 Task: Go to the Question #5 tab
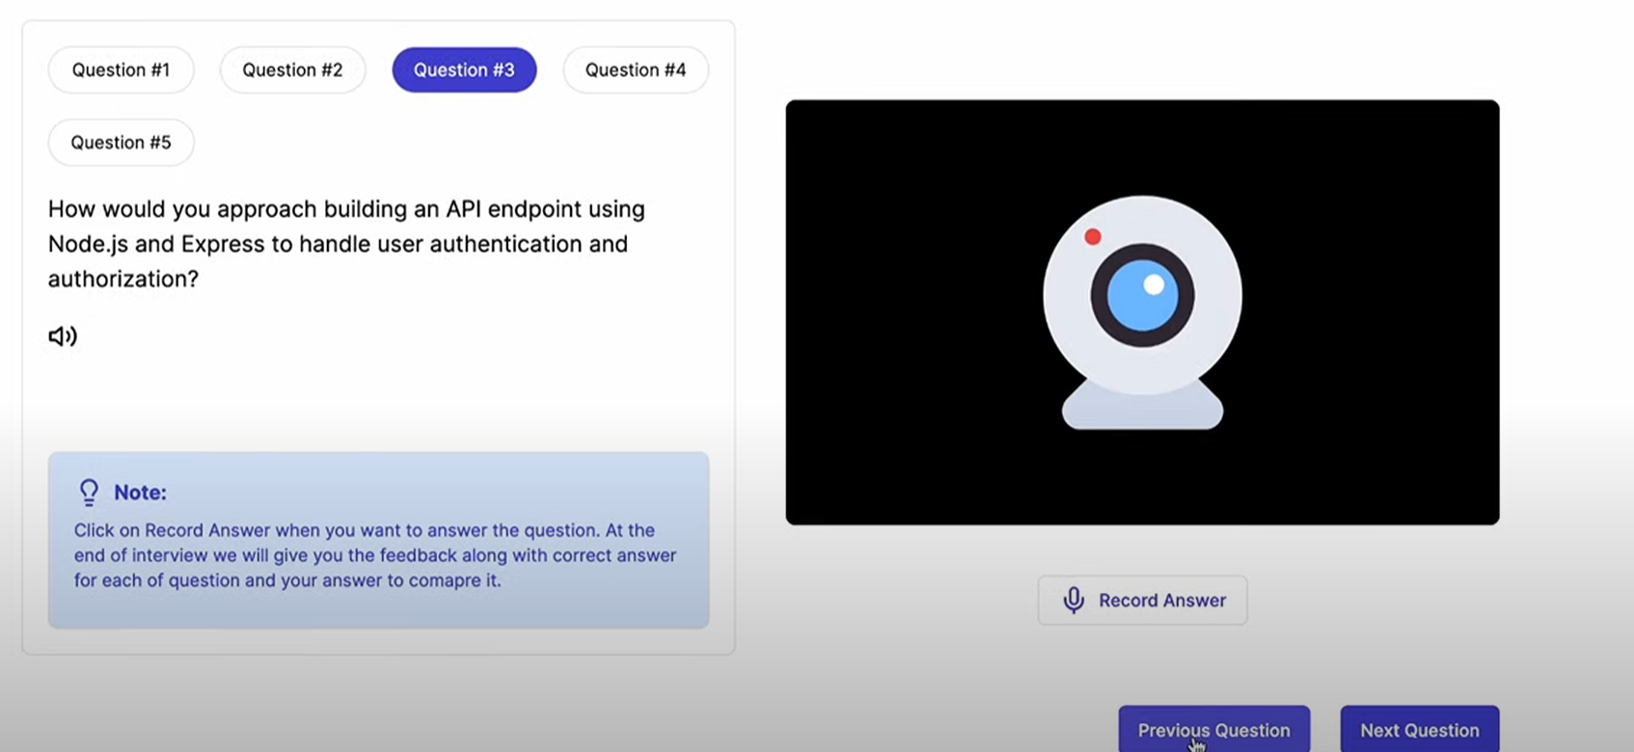(121, 143)
